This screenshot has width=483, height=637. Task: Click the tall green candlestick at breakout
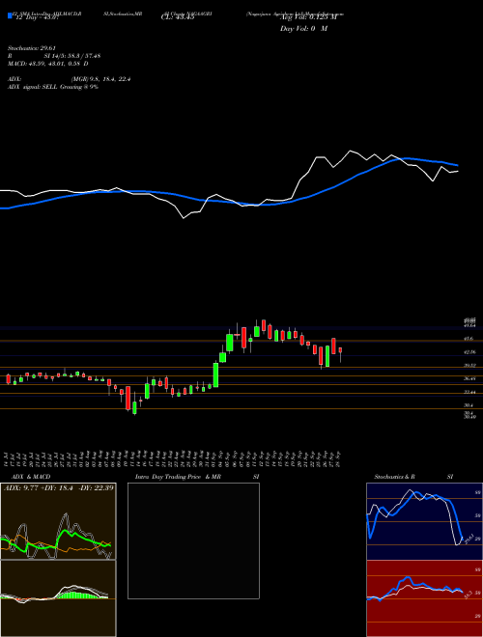coord(215,374)
